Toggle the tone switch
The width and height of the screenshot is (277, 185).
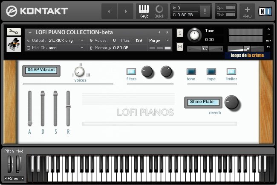point(191,71)
